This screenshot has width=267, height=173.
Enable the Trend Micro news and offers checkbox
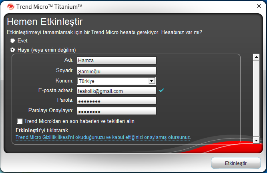(x=20, y=121)
